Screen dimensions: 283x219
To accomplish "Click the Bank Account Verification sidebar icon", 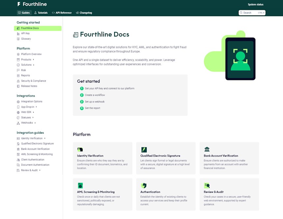I will pyautogui.click(x=18, y=149).
